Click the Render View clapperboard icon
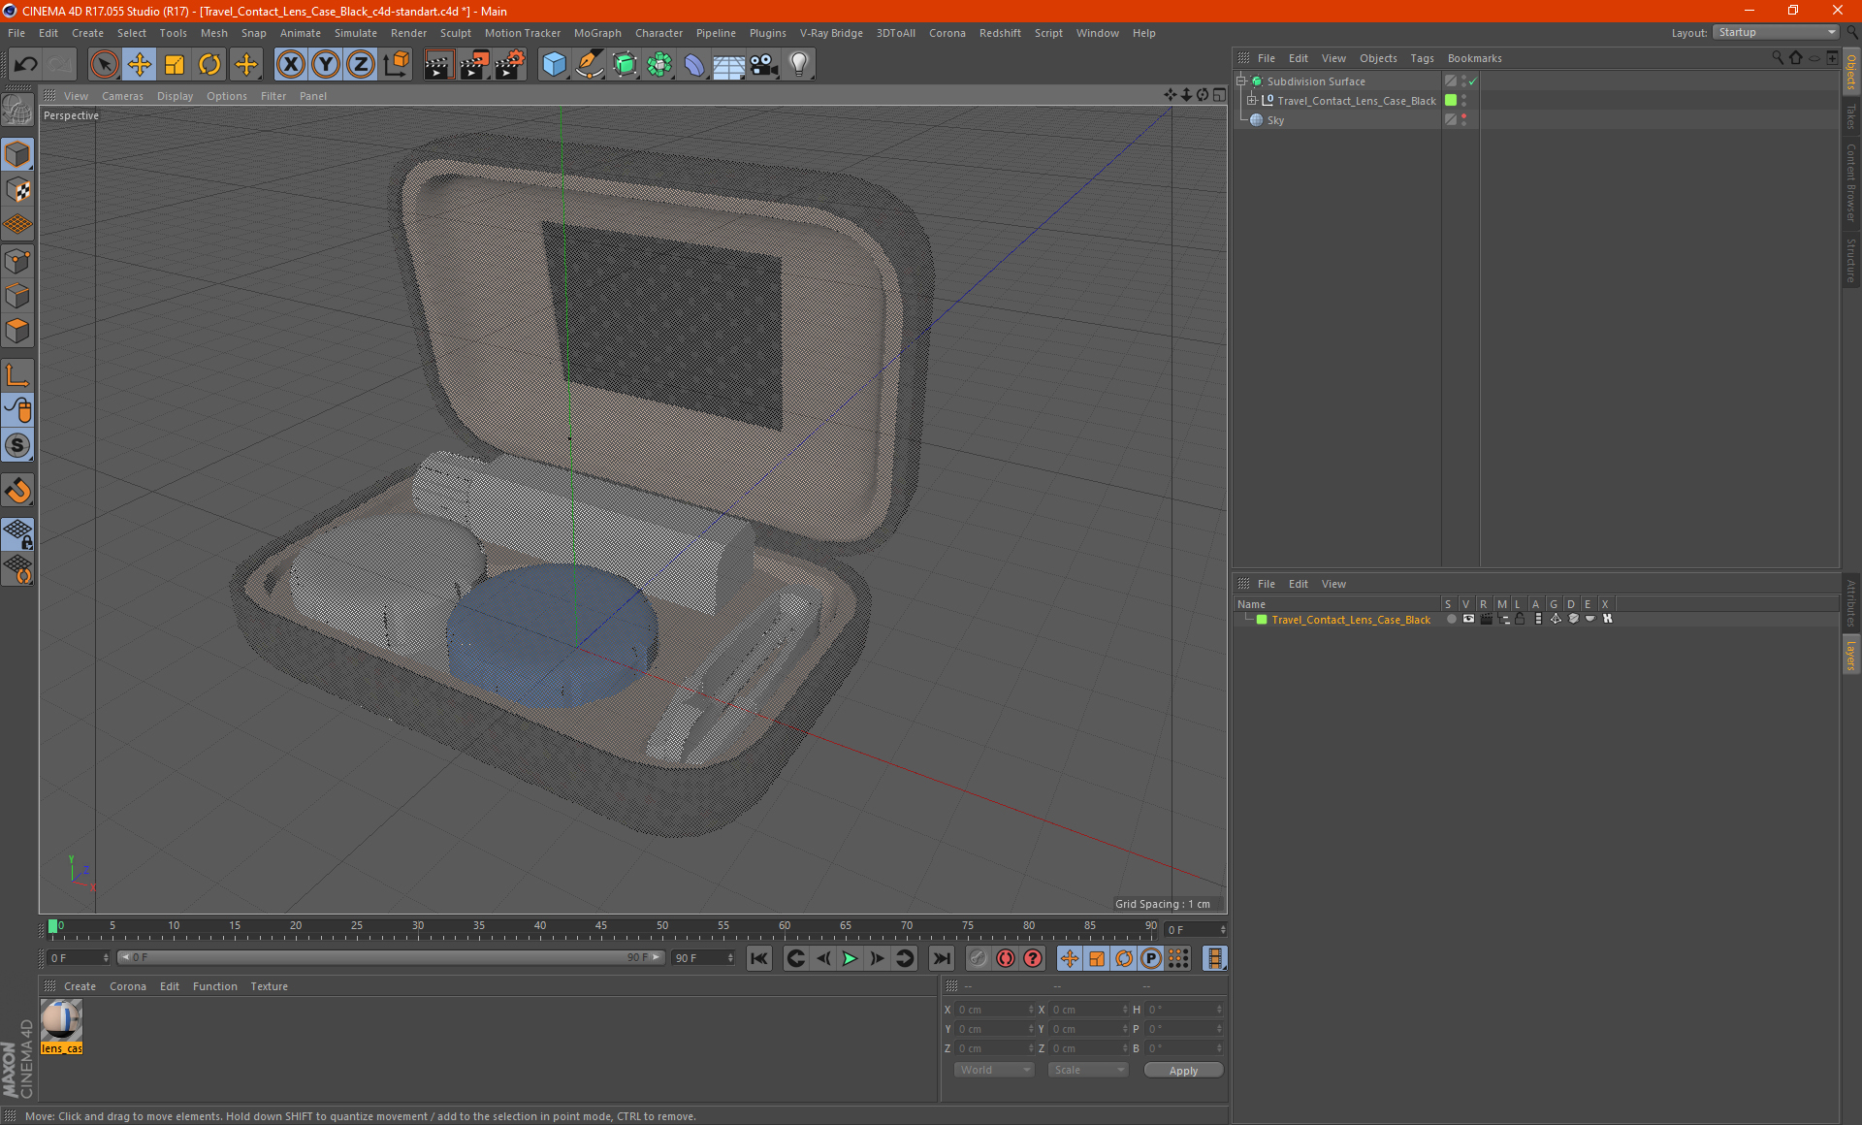 438,65
